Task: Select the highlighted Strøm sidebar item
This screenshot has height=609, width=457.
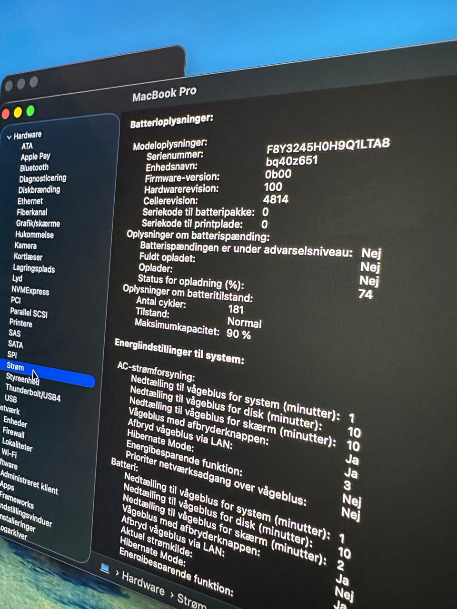Action: pos(15,367)
